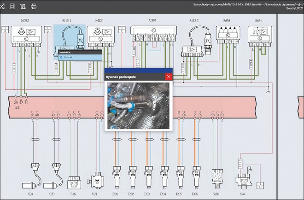Open the document notes icon in toolbar
Viewport: 304px width, 200px height.
point(23,6)
